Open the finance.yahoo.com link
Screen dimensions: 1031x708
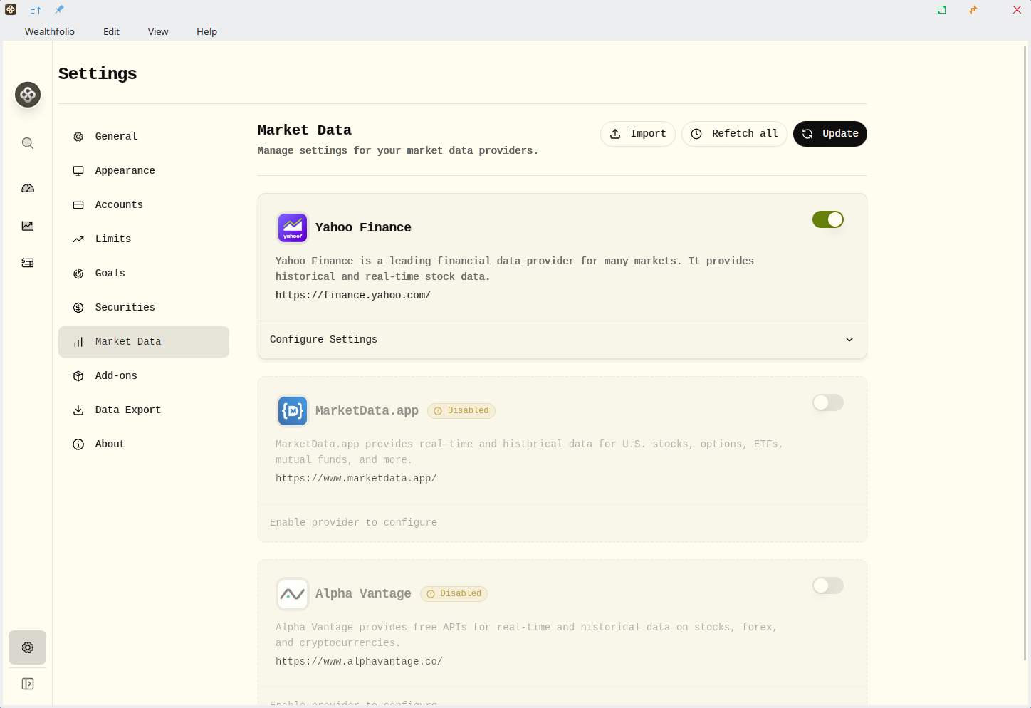pos(353,295)
